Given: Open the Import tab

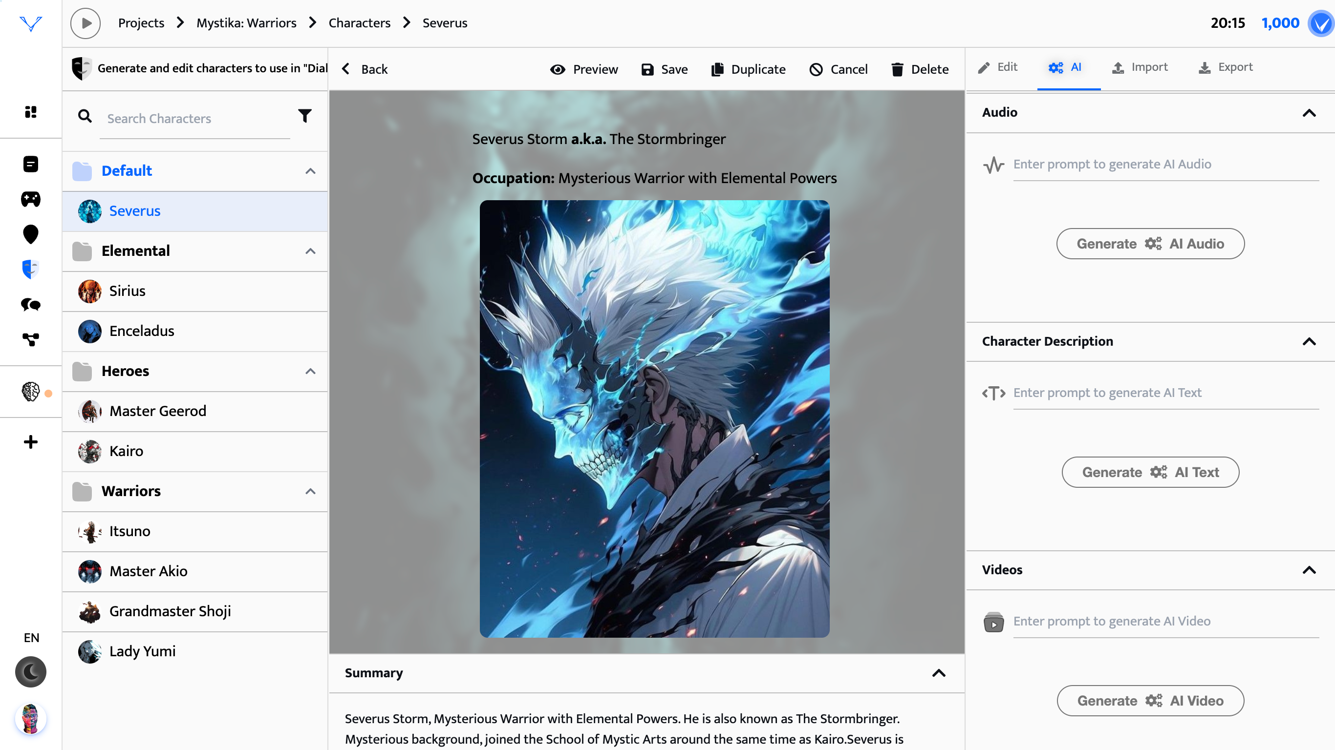Looking at the screenshot, I should (x=1140, y=67).
